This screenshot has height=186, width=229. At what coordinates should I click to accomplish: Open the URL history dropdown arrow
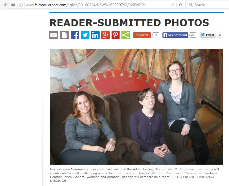tap(173, 5)
